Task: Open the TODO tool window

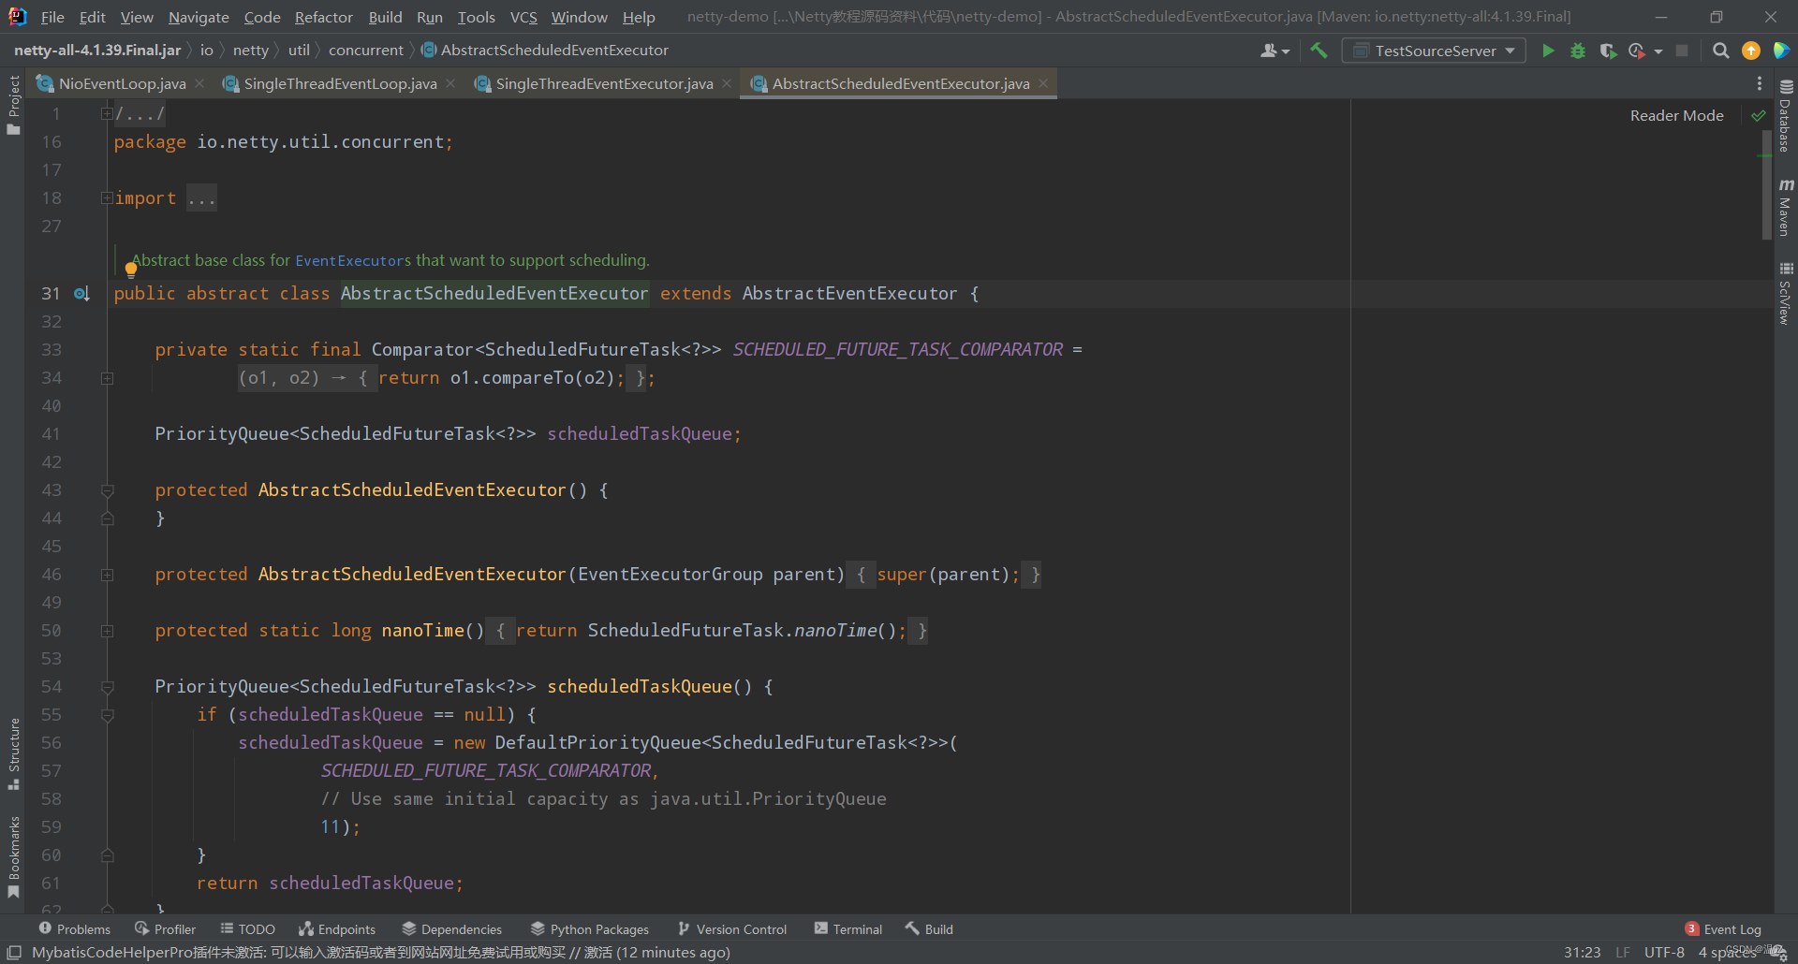Action: pos(247,929)
